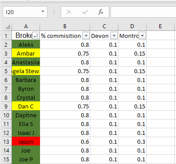Click the formula bar options dots handle
The height and width of the screenshot is (164, 176).
(x=54, y=12)
